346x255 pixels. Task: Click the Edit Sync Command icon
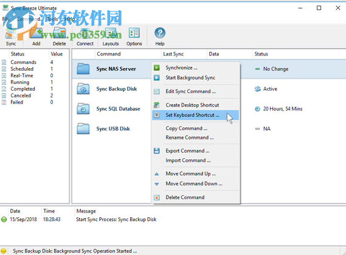coord(157,91)
